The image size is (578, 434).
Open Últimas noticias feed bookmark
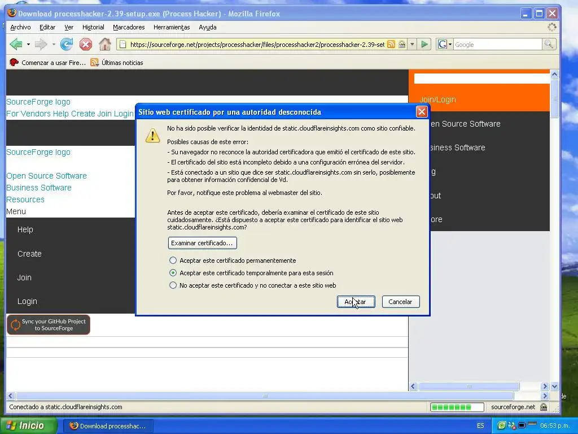click(x=117, y=62)
